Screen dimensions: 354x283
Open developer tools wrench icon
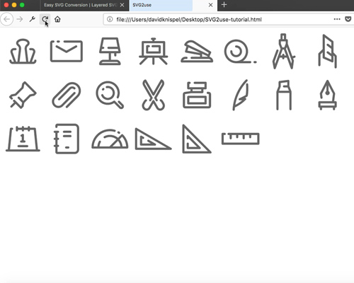coord(32,19)
